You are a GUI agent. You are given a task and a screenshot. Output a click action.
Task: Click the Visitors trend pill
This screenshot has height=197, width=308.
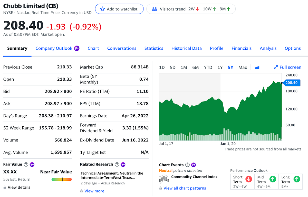click(191, 9)
